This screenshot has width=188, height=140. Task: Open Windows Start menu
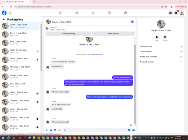point(3,138)
